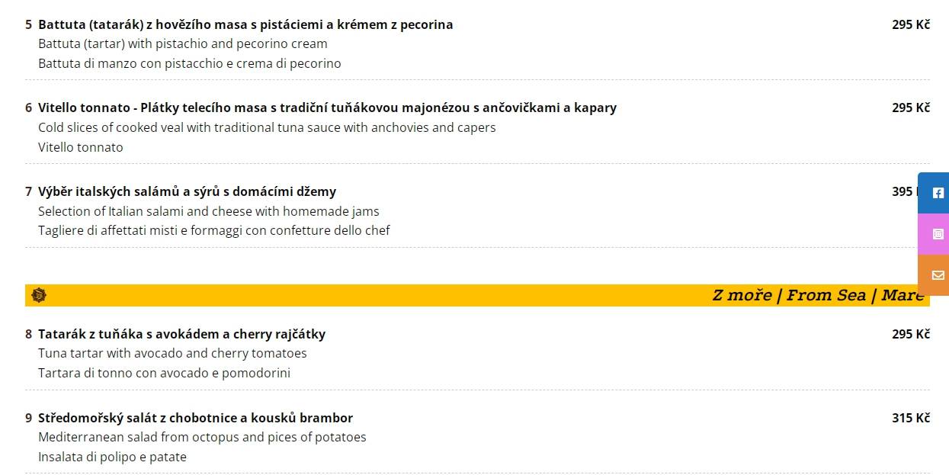Click the Italian salami and cheese selection title
This screenshot has height=475, width=949.
(x=187, y=191)
